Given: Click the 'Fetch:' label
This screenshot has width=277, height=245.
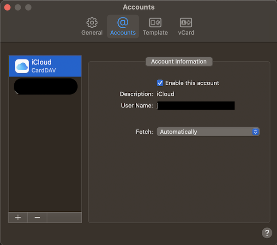Looking at the screenshot, I should [x=145, y=131].
